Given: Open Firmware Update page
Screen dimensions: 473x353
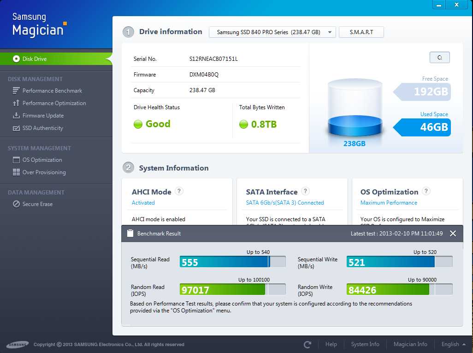Looking at the screenshot, I should 43,116.
